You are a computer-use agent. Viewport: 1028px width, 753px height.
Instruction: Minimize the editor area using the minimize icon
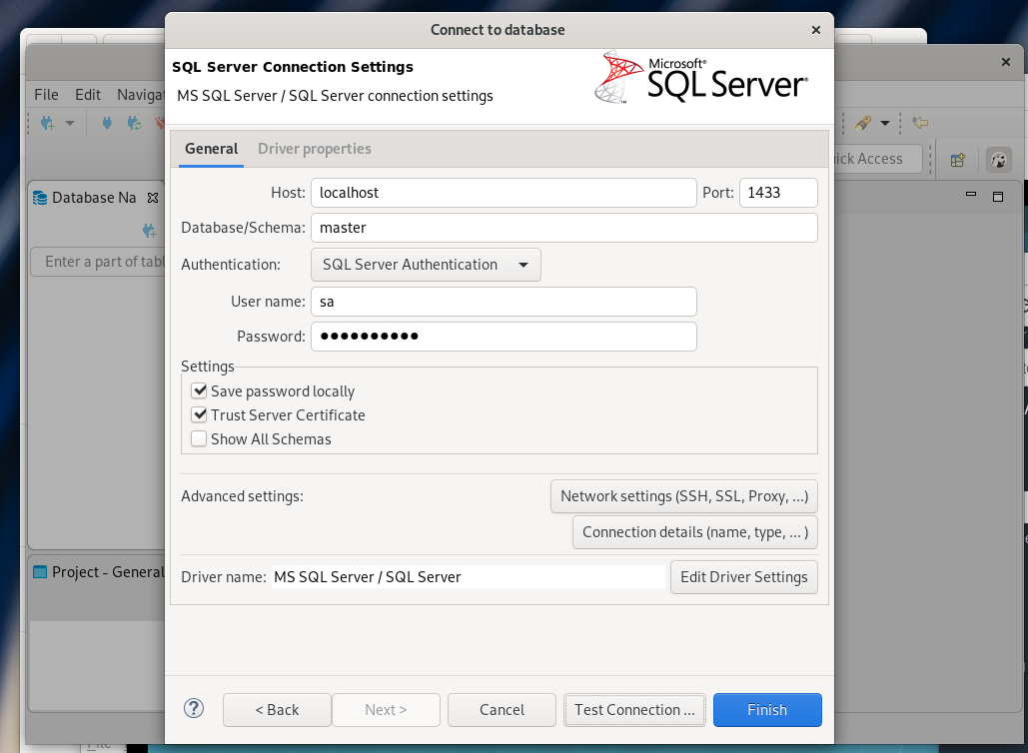[971, 195]
